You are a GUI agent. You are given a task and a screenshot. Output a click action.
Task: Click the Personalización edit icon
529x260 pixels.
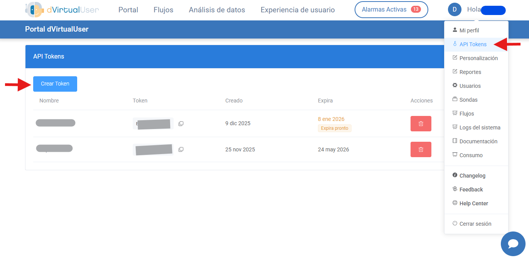455,58
